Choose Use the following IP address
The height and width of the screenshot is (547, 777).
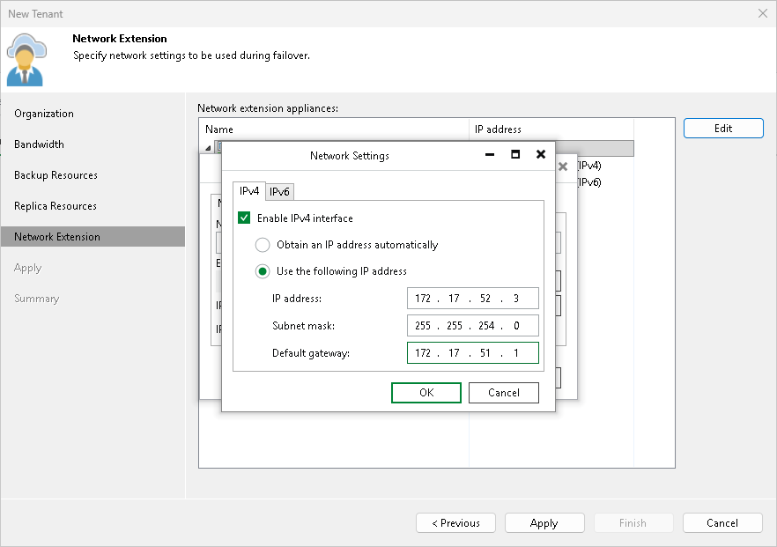tap(262, 271)
